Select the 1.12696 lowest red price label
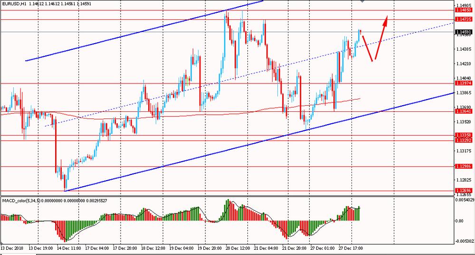This screenshot has height=255, width=475. [464, 191]
